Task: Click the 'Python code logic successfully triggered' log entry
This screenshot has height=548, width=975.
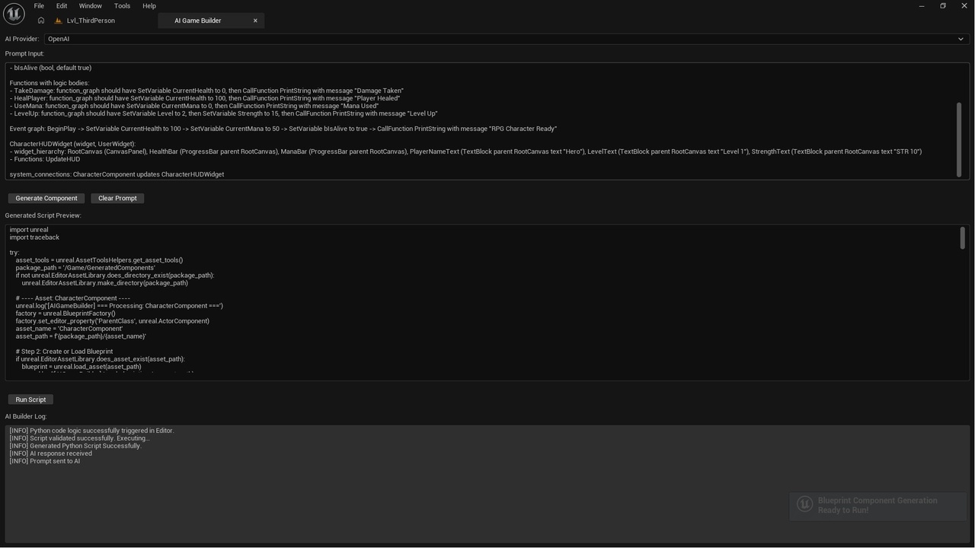Action: 91,431
